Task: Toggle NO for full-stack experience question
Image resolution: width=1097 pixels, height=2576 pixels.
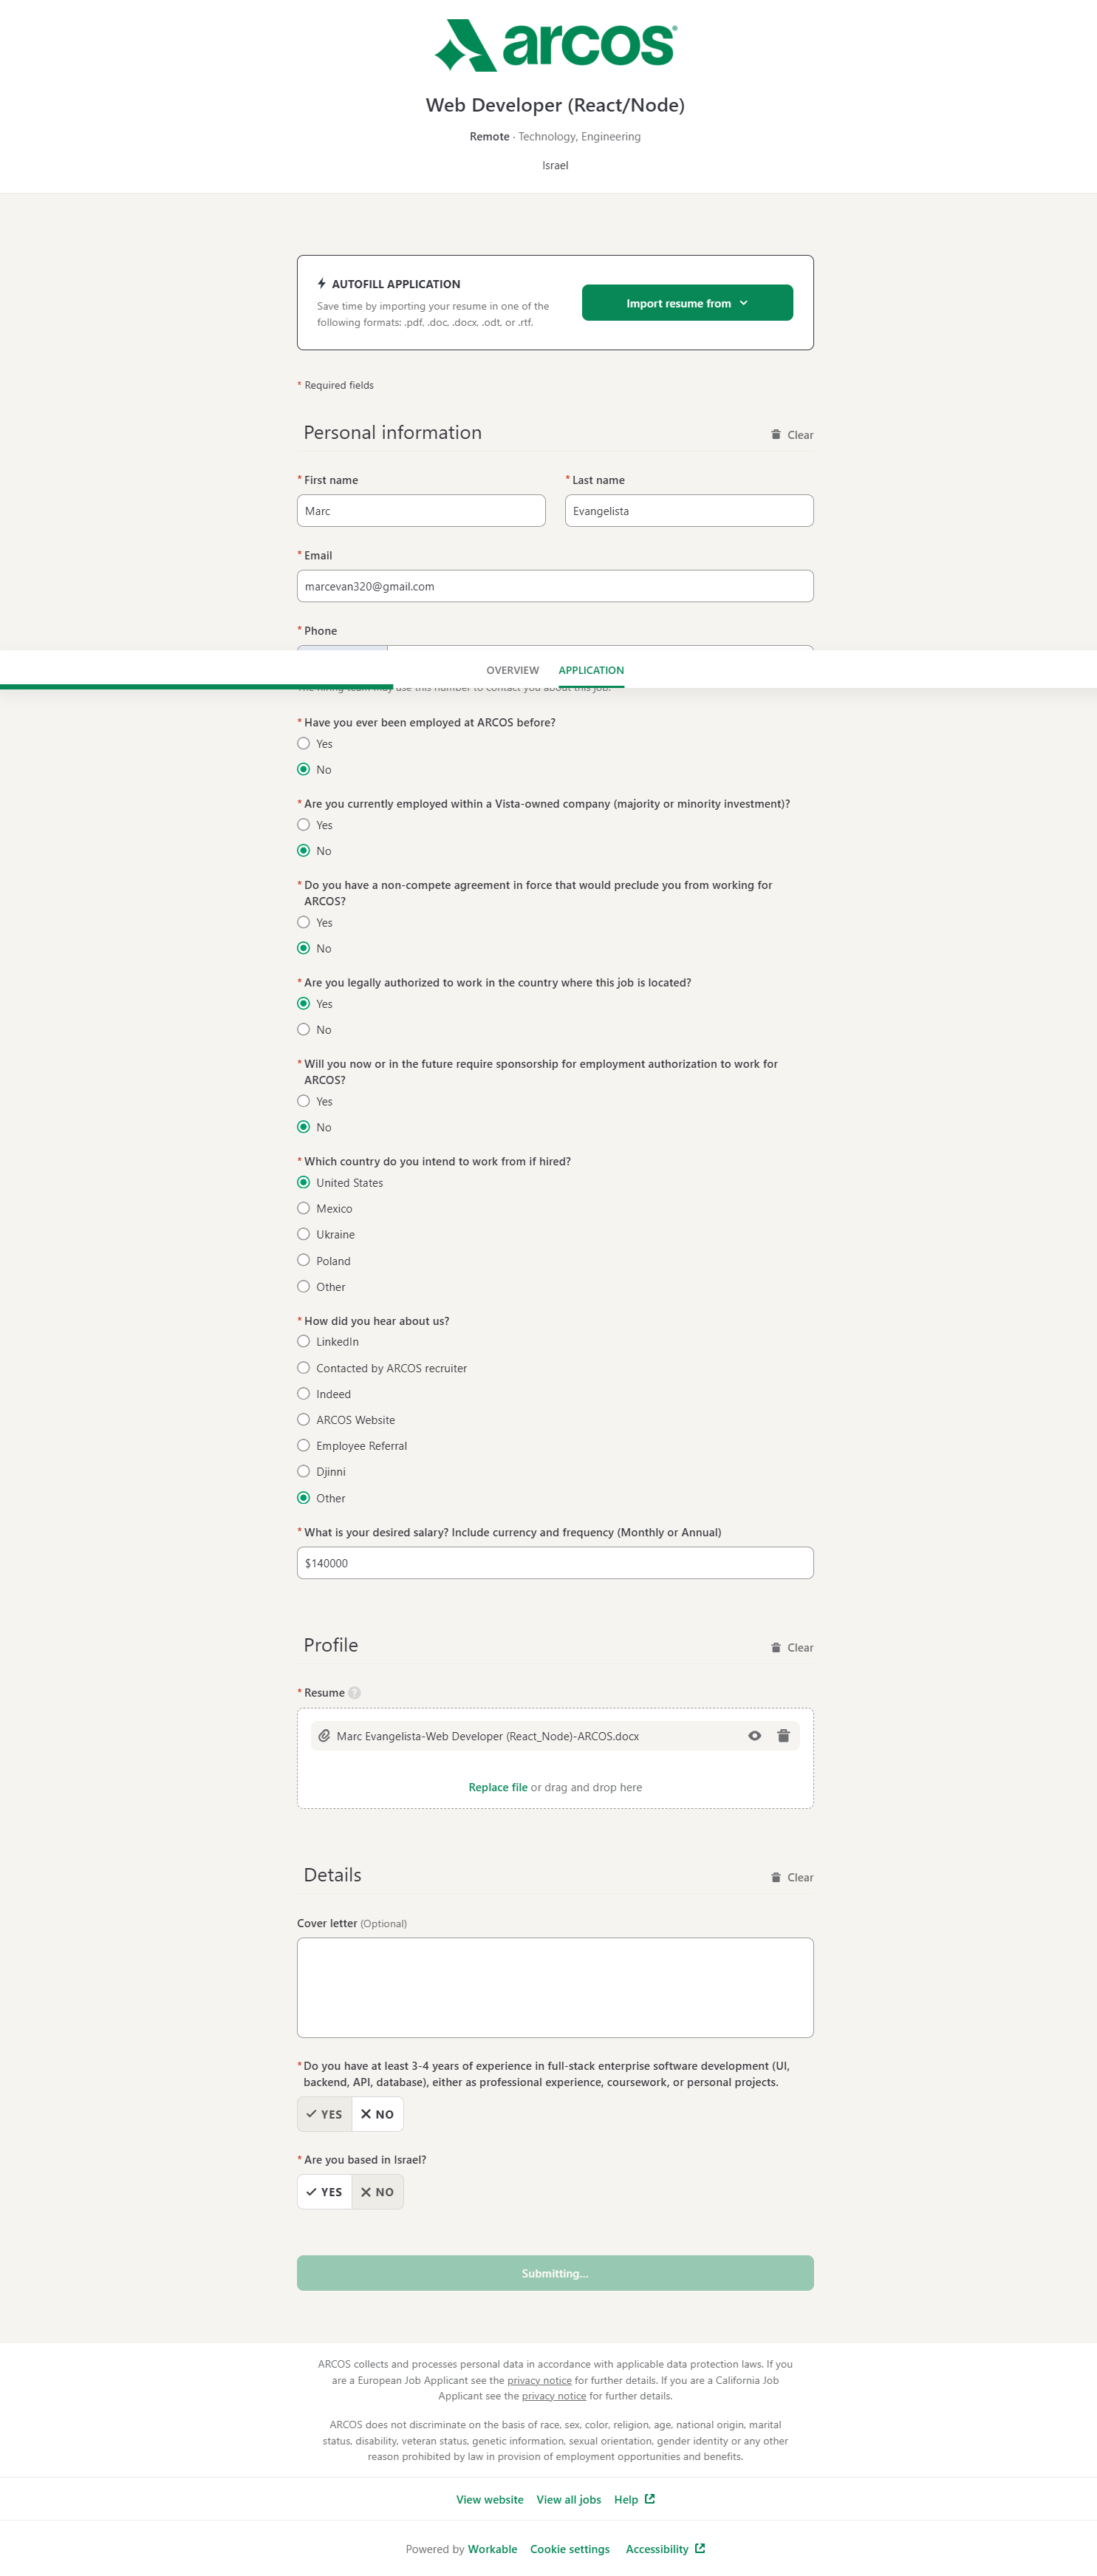Action: pos(377,2114)
